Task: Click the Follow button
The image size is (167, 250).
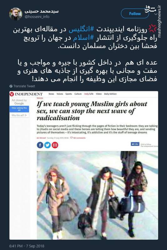Action: pos(135,13)
